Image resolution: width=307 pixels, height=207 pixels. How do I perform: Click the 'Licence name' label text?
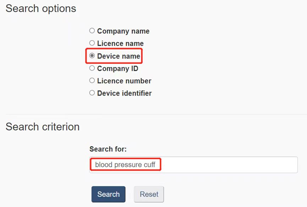pyautogui.click(x=120, y=44)
